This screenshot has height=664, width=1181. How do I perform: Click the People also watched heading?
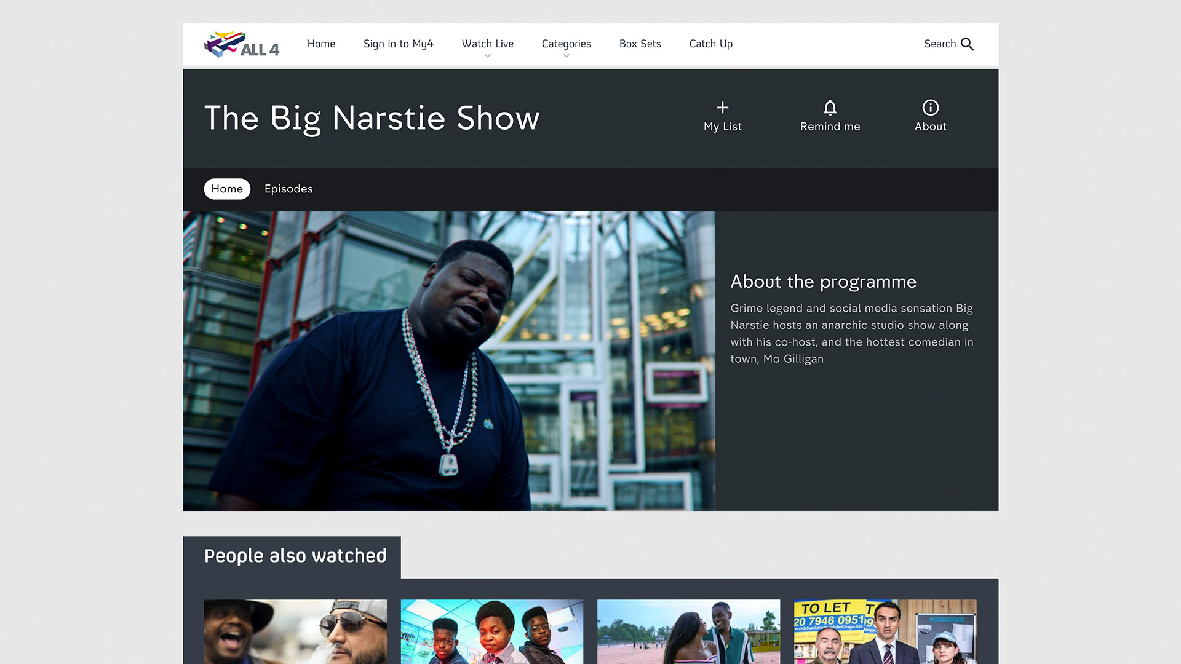[x=295, y=556]
